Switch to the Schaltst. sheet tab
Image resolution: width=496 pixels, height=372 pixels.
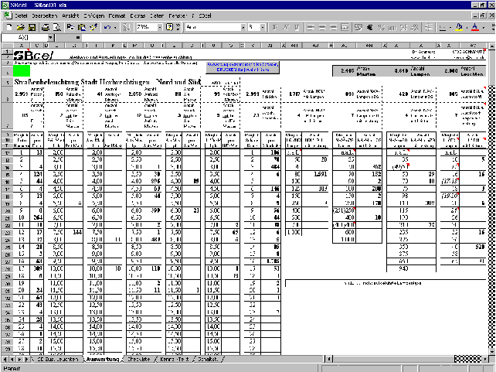coord(208,359)
